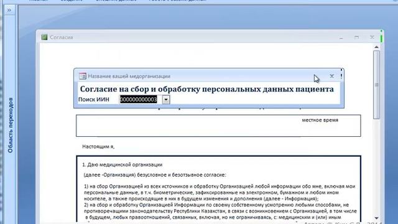Open the ИИН search dropdown arrow
Image resolution: width=398 pixels, height=224 pixels.
166,100
